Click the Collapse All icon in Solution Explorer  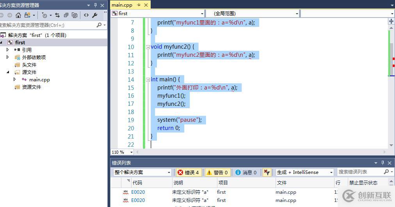66,15
